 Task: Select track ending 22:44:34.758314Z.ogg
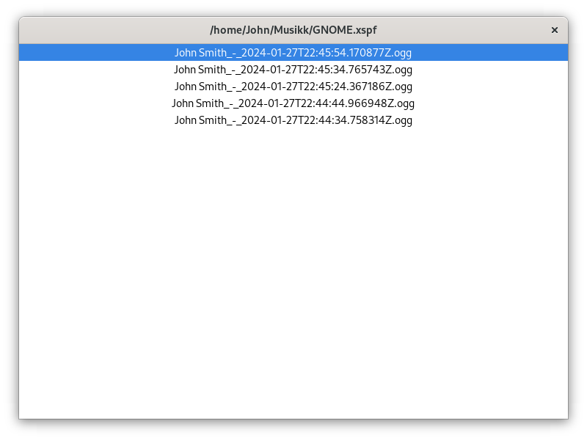(x=293, y=120)
